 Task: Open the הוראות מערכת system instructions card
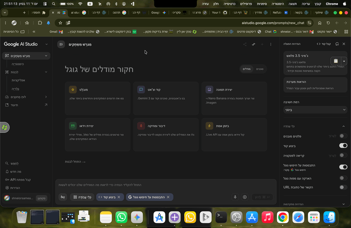pos(315,85)
